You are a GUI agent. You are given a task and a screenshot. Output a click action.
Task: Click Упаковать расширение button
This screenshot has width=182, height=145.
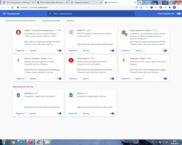coord(51,21)
